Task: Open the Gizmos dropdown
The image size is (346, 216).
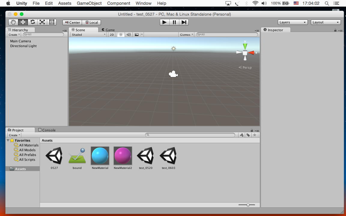Action: 187,34
